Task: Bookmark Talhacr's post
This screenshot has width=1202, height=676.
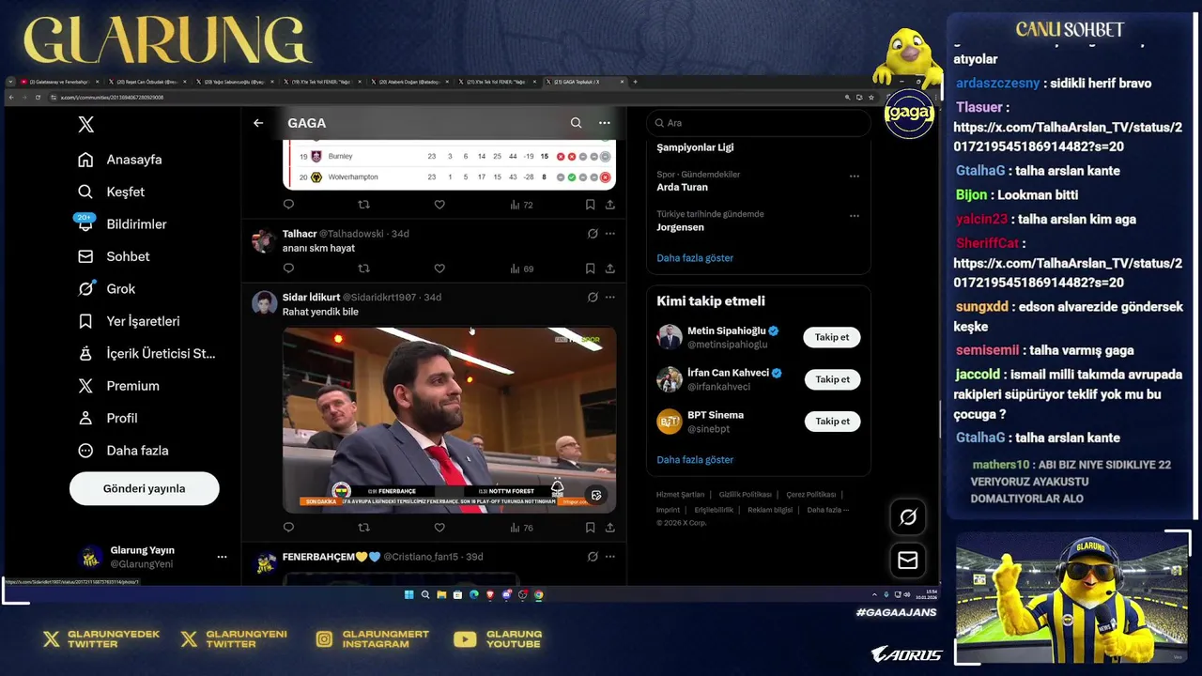Action: coord(590,269)
